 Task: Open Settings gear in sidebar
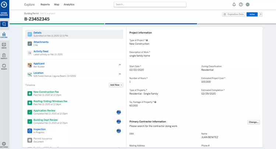pos(4,145)
